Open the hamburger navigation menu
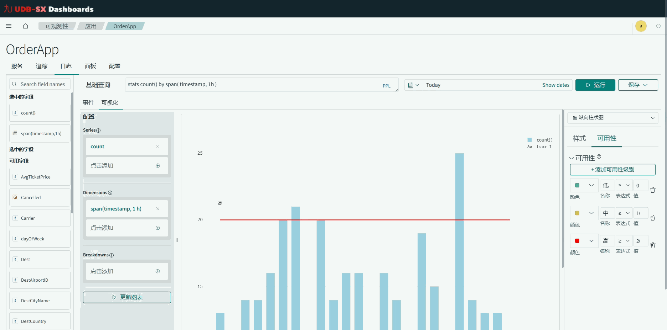 pyautogui.click(x=9, y=26)
